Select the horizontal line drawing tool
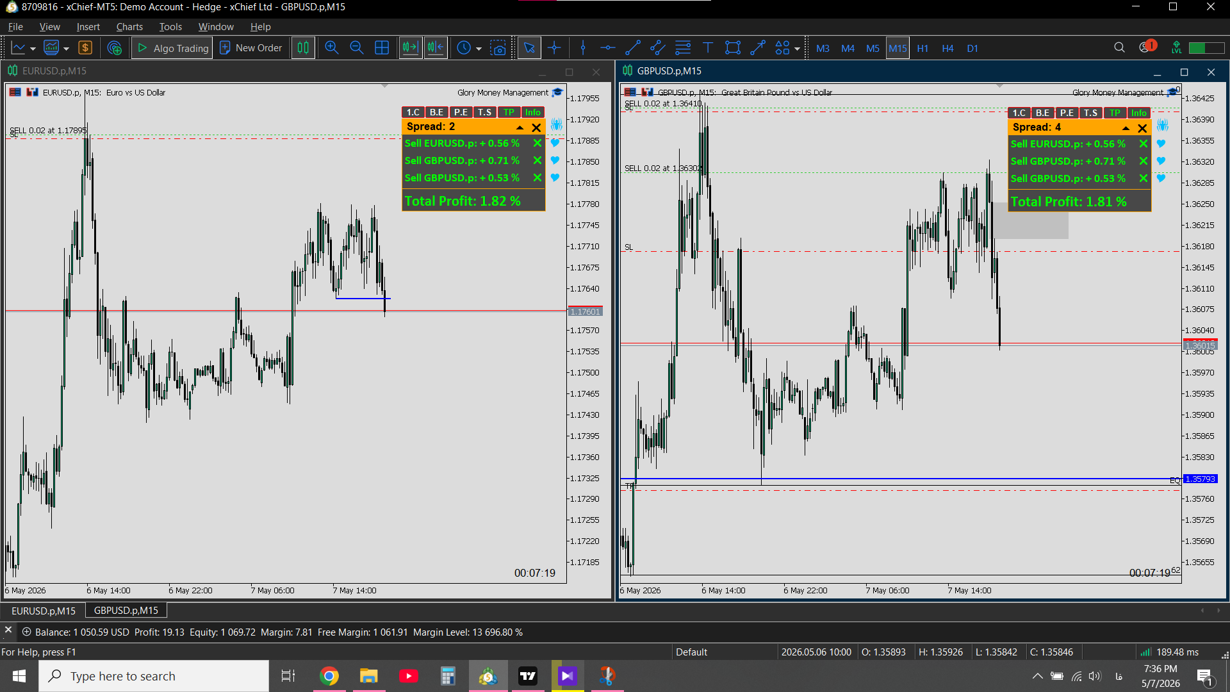 pos(608,48)
